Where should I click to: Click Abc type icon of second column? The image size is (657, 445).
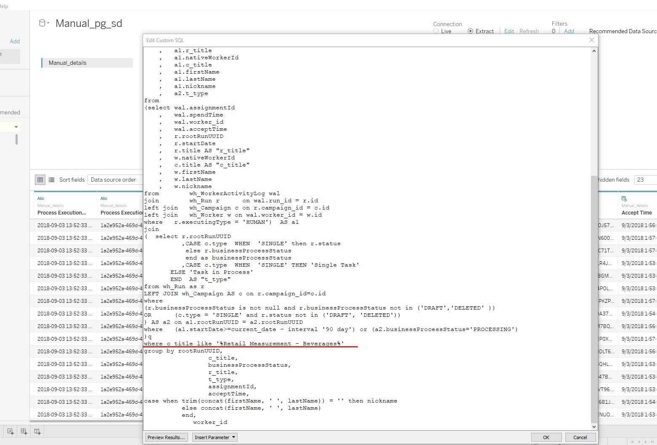point(104,198)
